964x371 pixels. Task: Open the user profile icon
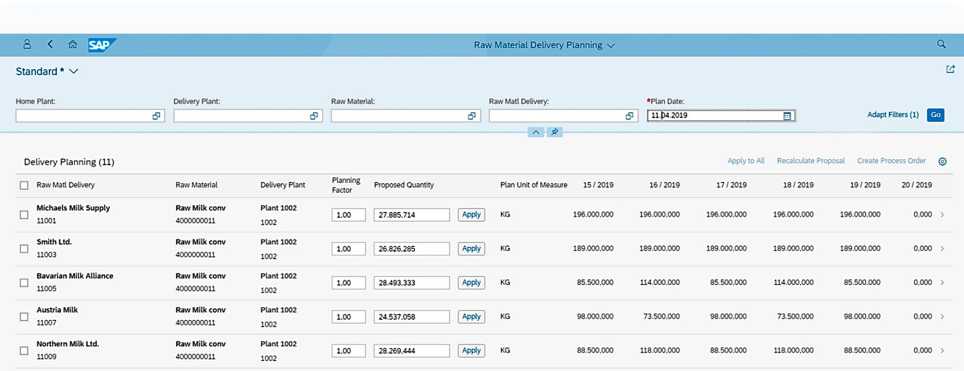coord(27,45)
